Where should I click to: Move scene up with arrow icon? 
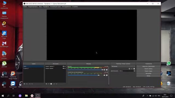click(30, 84)
